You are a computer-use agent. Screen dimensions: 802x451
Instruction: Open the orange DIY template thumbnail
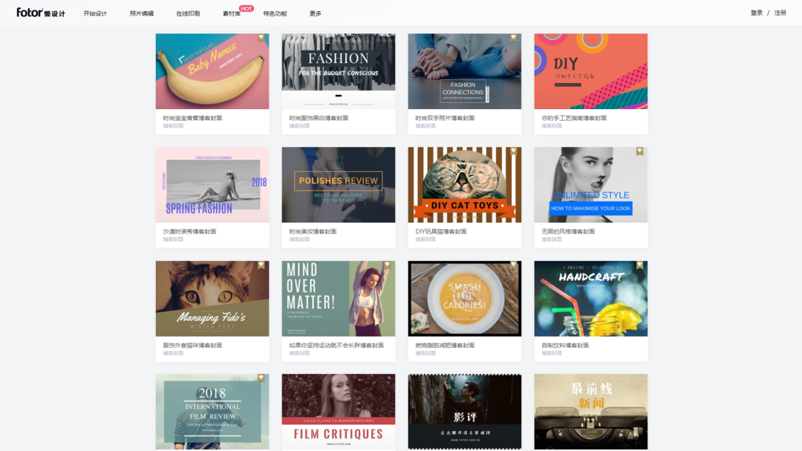click(591, 71)
